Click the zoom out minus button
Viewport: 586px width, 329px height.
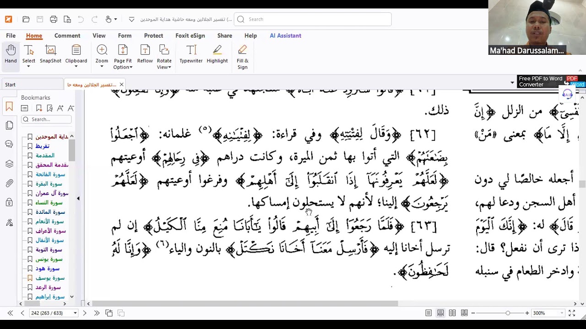pyautogui.click(x=473, y=313)
